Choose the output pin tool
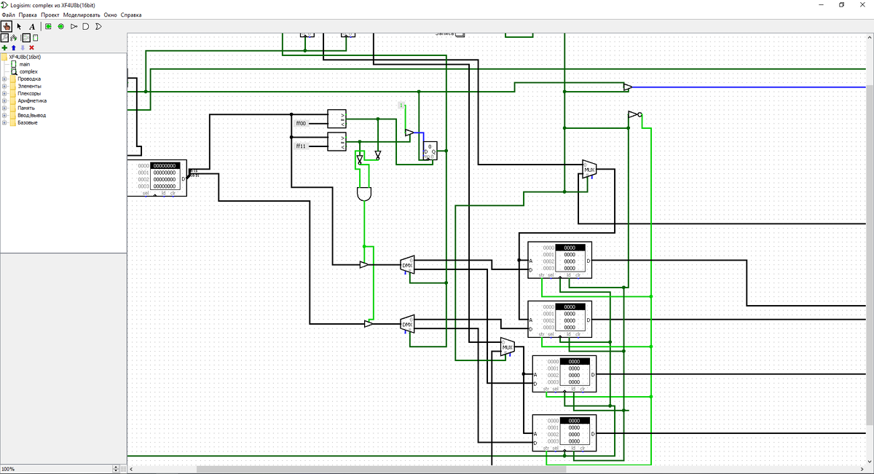 pos(60,26)
